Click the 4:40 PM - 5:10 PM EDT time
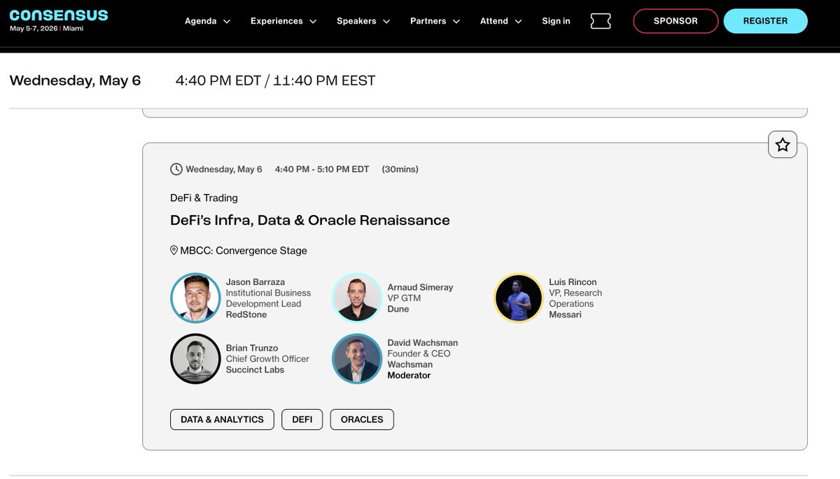840x479 pixels. pos(322,169)
